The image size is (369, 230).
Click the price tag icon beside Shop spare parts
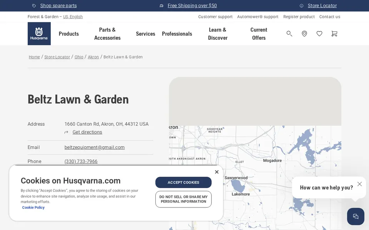(34, 6)
